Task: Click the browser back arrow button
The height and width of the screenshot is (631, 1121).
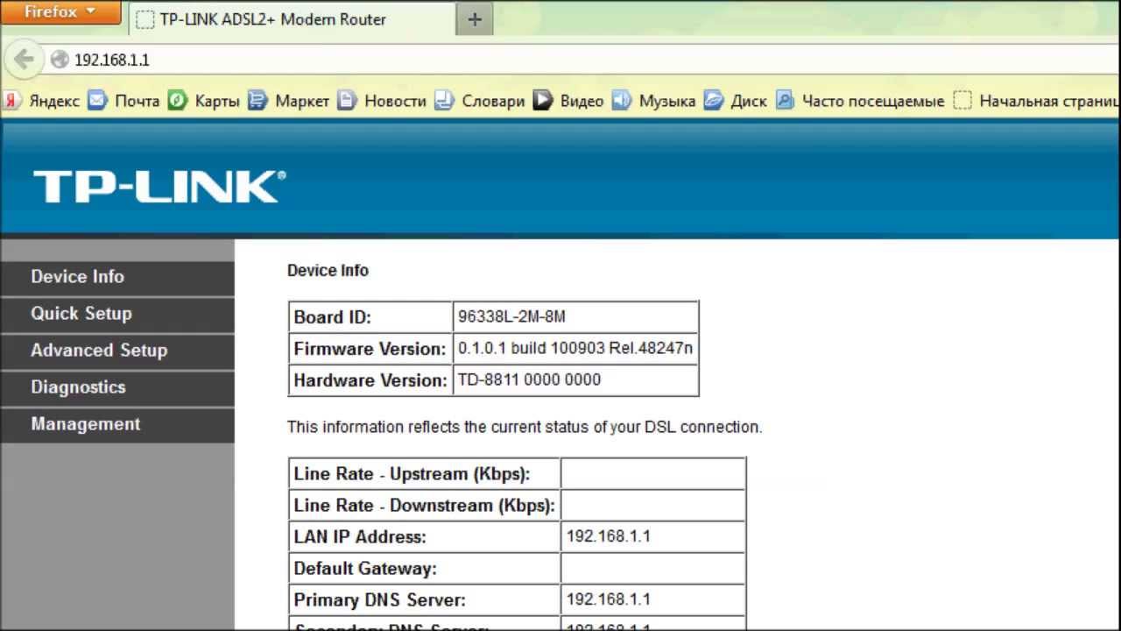Action: point(24,60)
